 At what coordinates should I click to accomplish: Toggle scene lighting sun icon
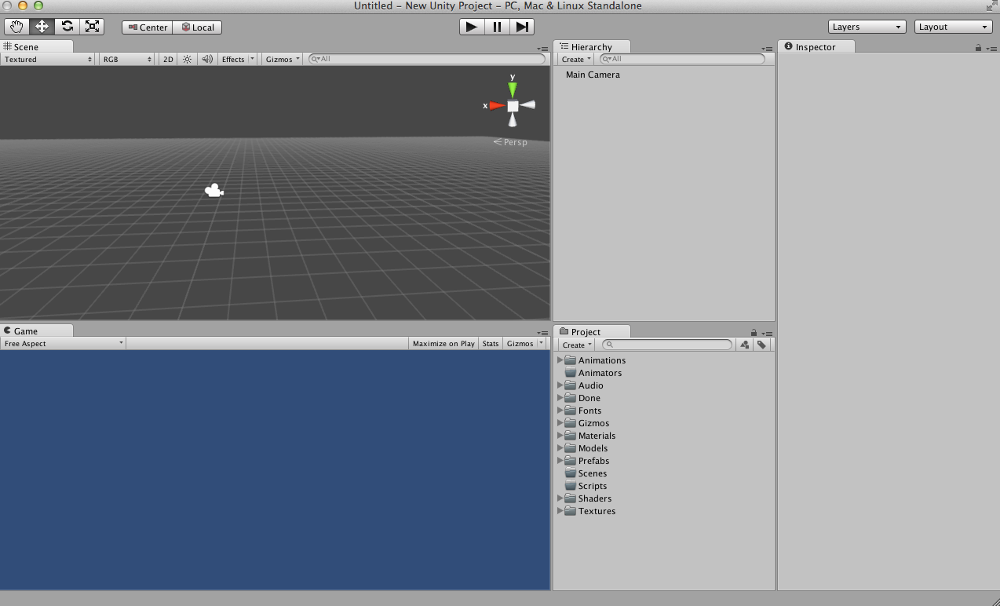(x=187, y=59)
